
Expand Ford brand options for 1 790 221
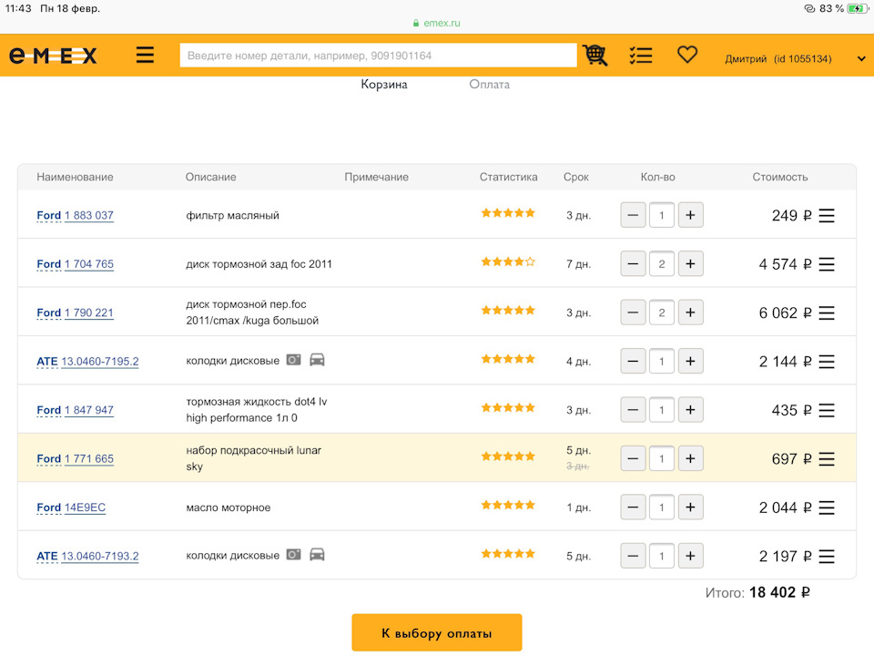point(49,313)
